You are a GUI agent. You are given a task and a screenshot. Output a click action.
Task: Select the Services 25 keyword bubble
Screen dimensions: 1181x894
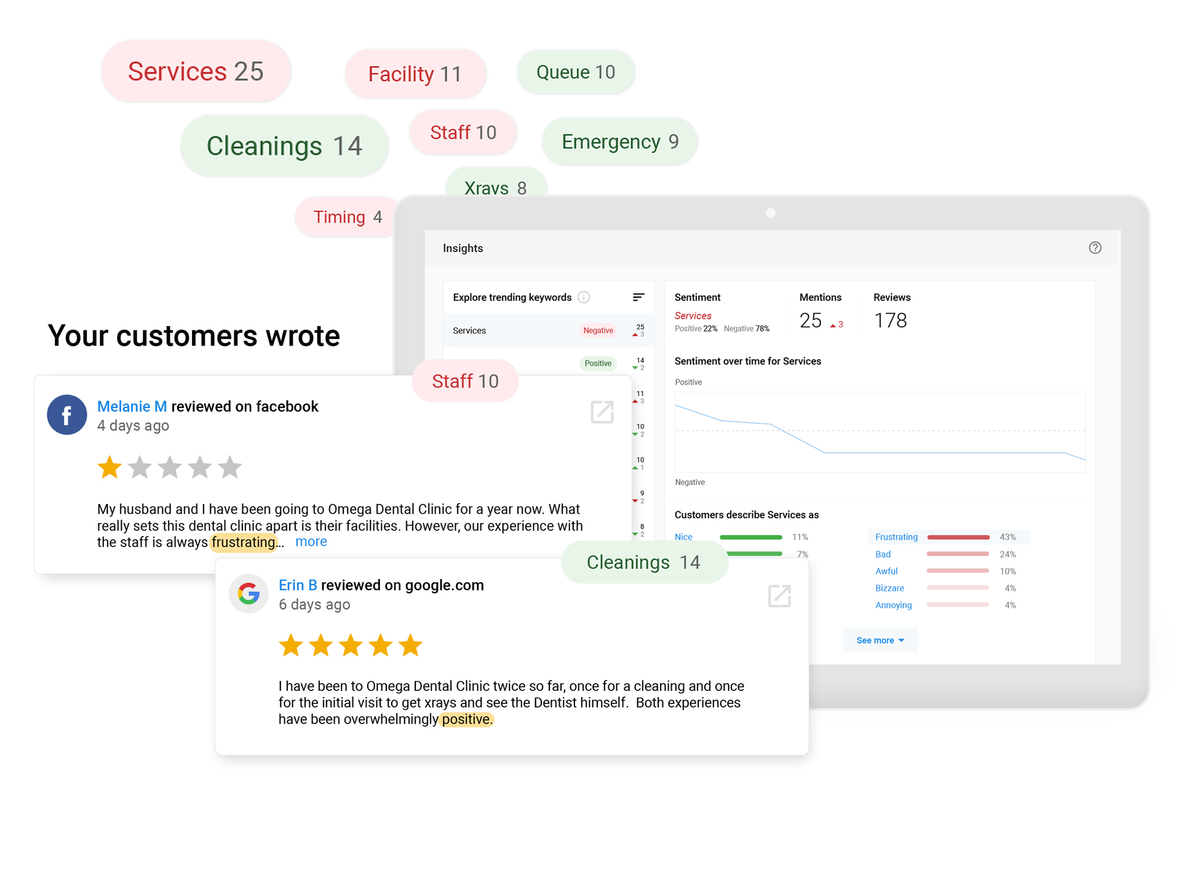click(x=196, y=71)
